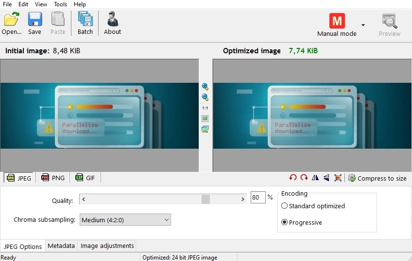The image size is (412, 261).
Task: Flip the image horizontally
Action: tap(315, 178)
